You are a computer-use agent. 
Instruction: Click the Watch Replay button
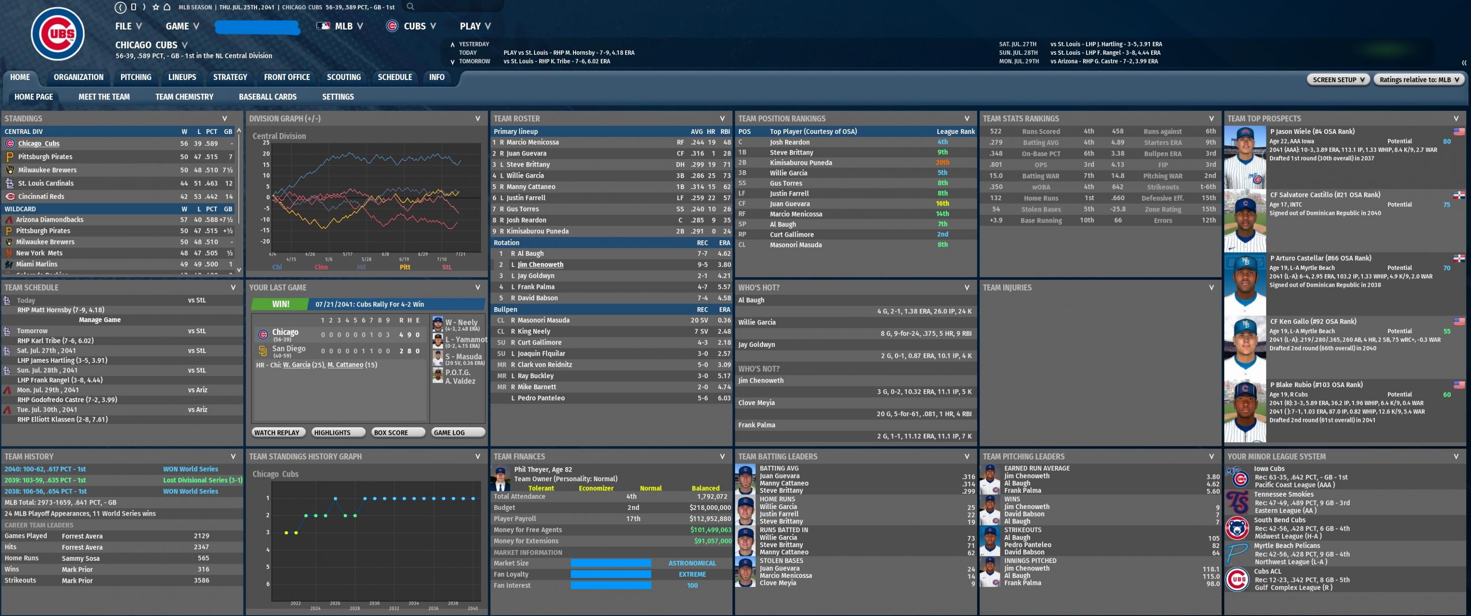tap(278, 433)
